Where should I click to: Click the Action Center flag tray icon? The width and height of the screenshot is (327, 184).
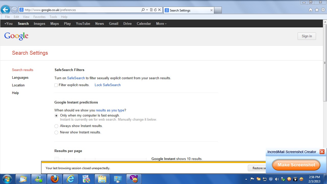[252, 179]
